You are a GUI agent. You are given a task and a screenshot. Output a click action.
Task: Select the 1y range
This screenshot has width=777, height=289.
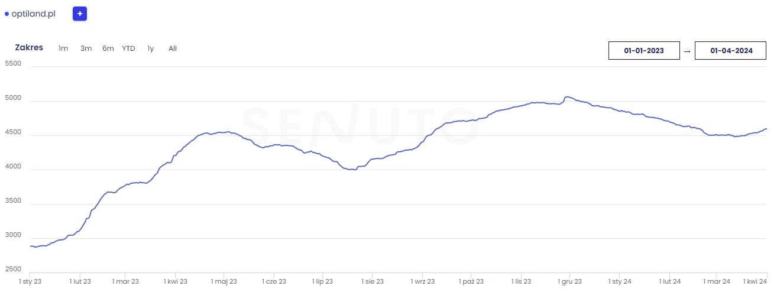pos(151,48)
